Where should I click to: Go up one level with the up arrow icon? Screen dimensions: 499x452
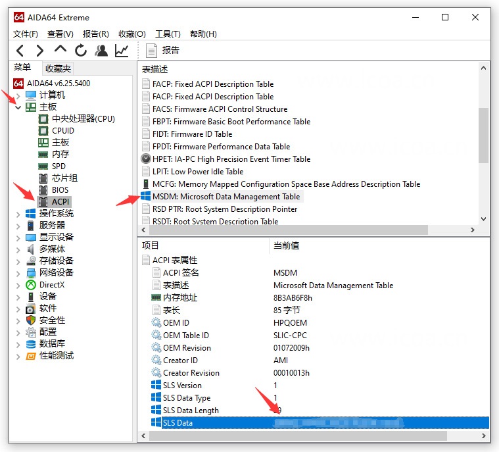pos(60,49)
